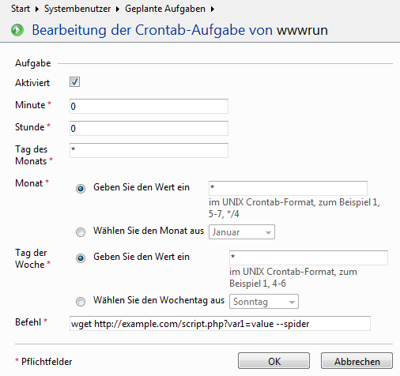Viewport: 400px width, 376px height.
Task: Cancel editing with the Abbrechen button
Action: [357, 361]
